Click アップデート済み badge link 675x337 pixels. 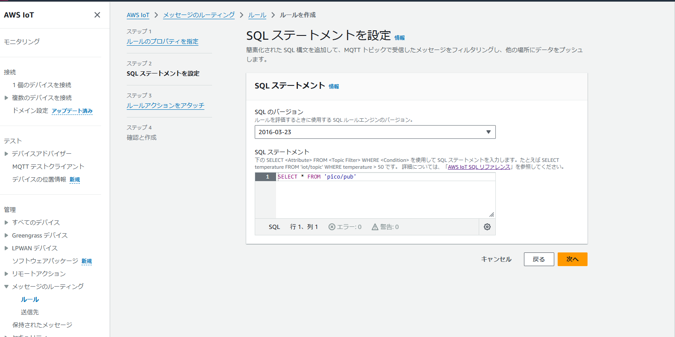click(72, 111)
